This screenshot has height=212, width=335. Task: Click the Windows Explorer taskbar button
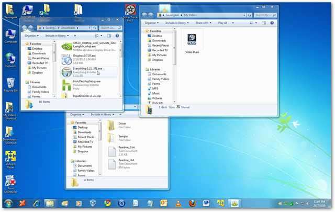coord(50,203)
